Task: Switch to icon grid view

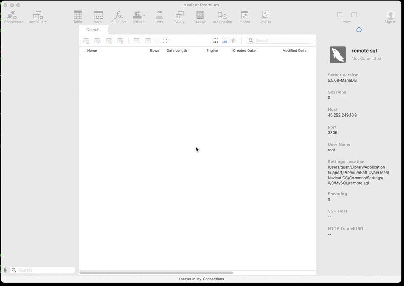Action: pos(216,41)
